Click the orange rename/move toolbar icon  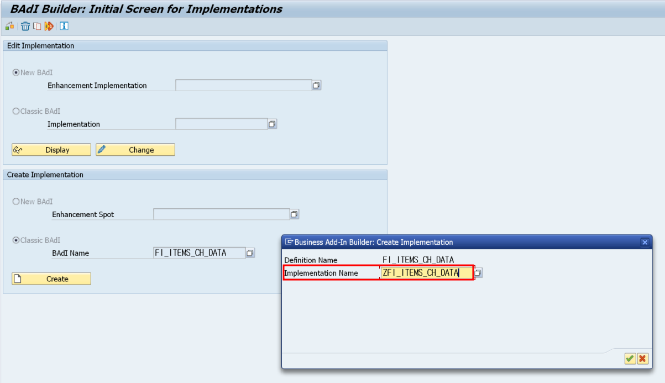(49, 26)
